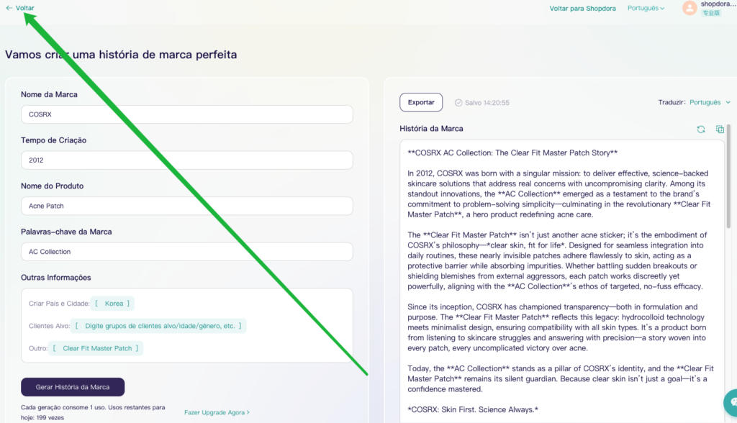Screen dimensions: 737x423
Task: Open Fazer Upgrade Agora link
Action: click(217, 412)
